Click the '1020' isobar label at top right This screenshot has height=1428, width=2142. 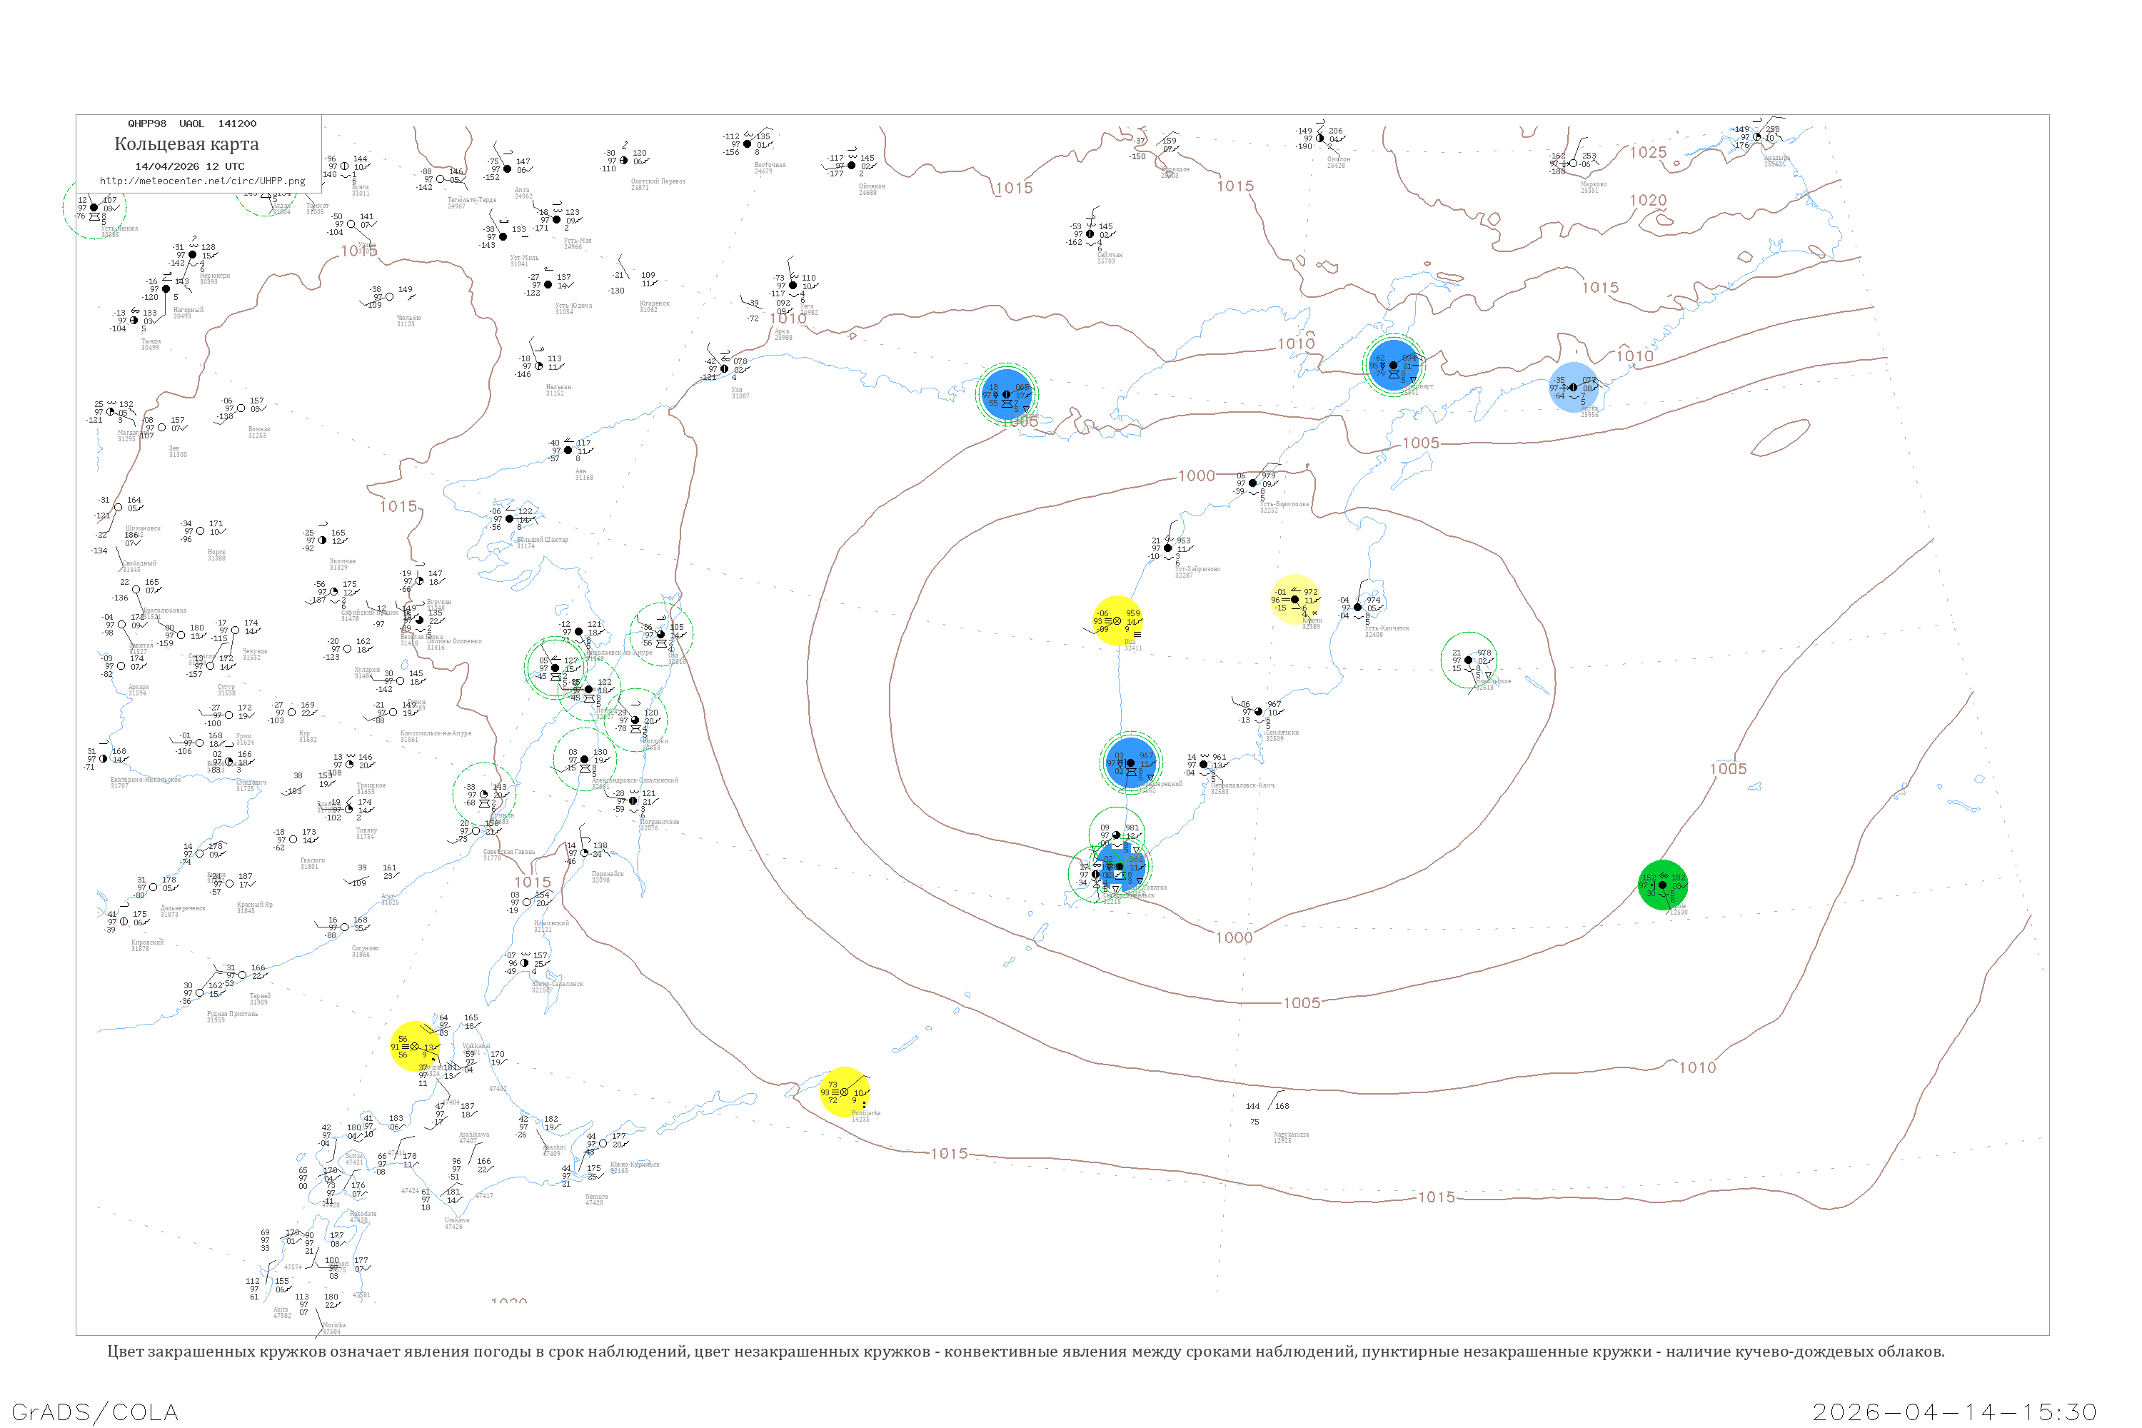pyautogui.click(x=1649, y=199)
